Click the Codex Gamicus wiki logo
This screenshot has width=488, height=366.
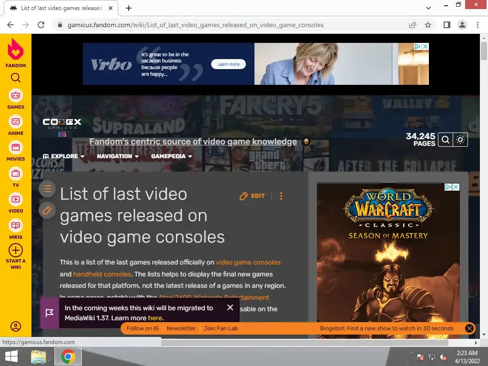pyautogui.click(x=61, y=127)
